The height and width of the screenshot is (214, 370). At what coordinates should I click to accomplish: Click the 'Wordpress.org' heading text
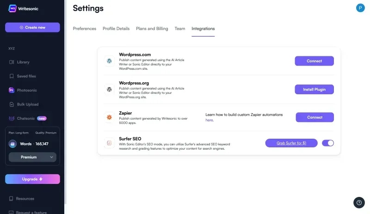point(134,83)
